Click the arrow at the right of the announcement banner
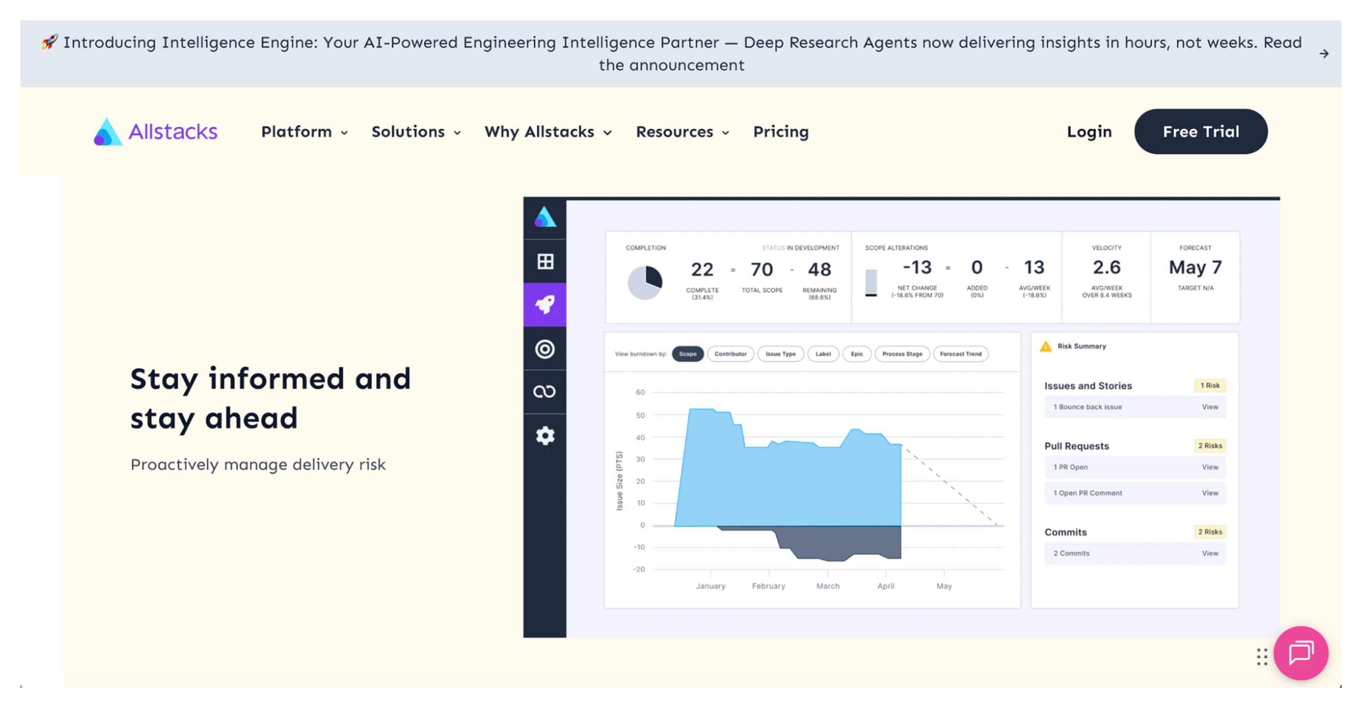1362x711 pixels. [x=1323, y=53]
